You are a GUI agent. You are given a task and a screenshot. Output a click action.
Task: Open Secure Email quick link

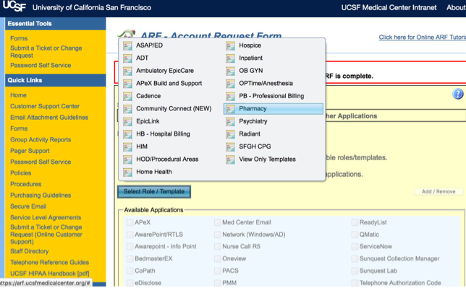pos(28,206)
